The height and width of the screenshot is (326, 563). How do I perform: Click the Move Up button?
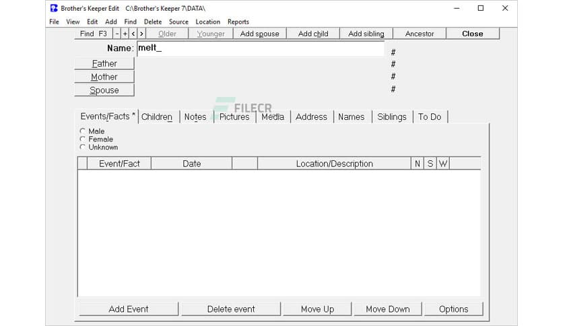click(x=317, y=309)
